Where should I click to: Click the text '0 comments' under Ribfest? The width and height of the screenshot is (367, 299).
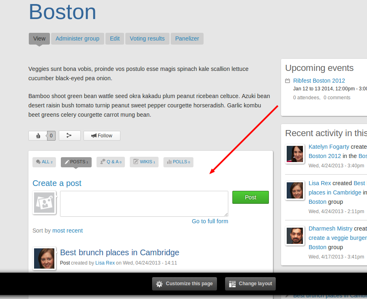[337, 98]
